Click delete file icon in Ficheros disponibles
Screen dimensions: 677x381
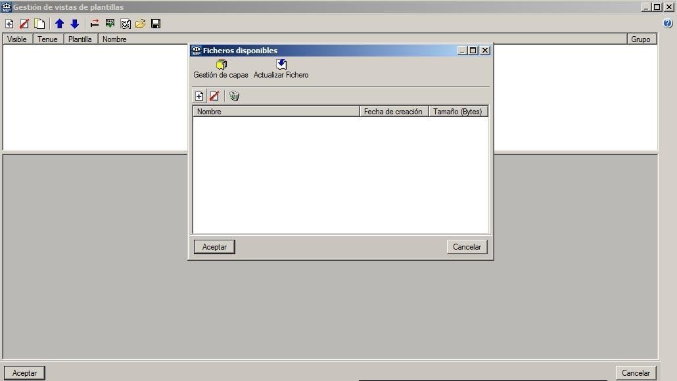point(214,96)
